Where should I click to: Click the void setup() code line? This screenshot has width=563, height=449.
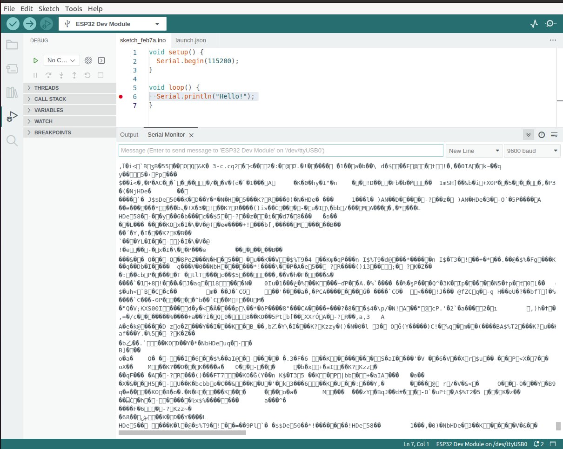click(176, 53)
